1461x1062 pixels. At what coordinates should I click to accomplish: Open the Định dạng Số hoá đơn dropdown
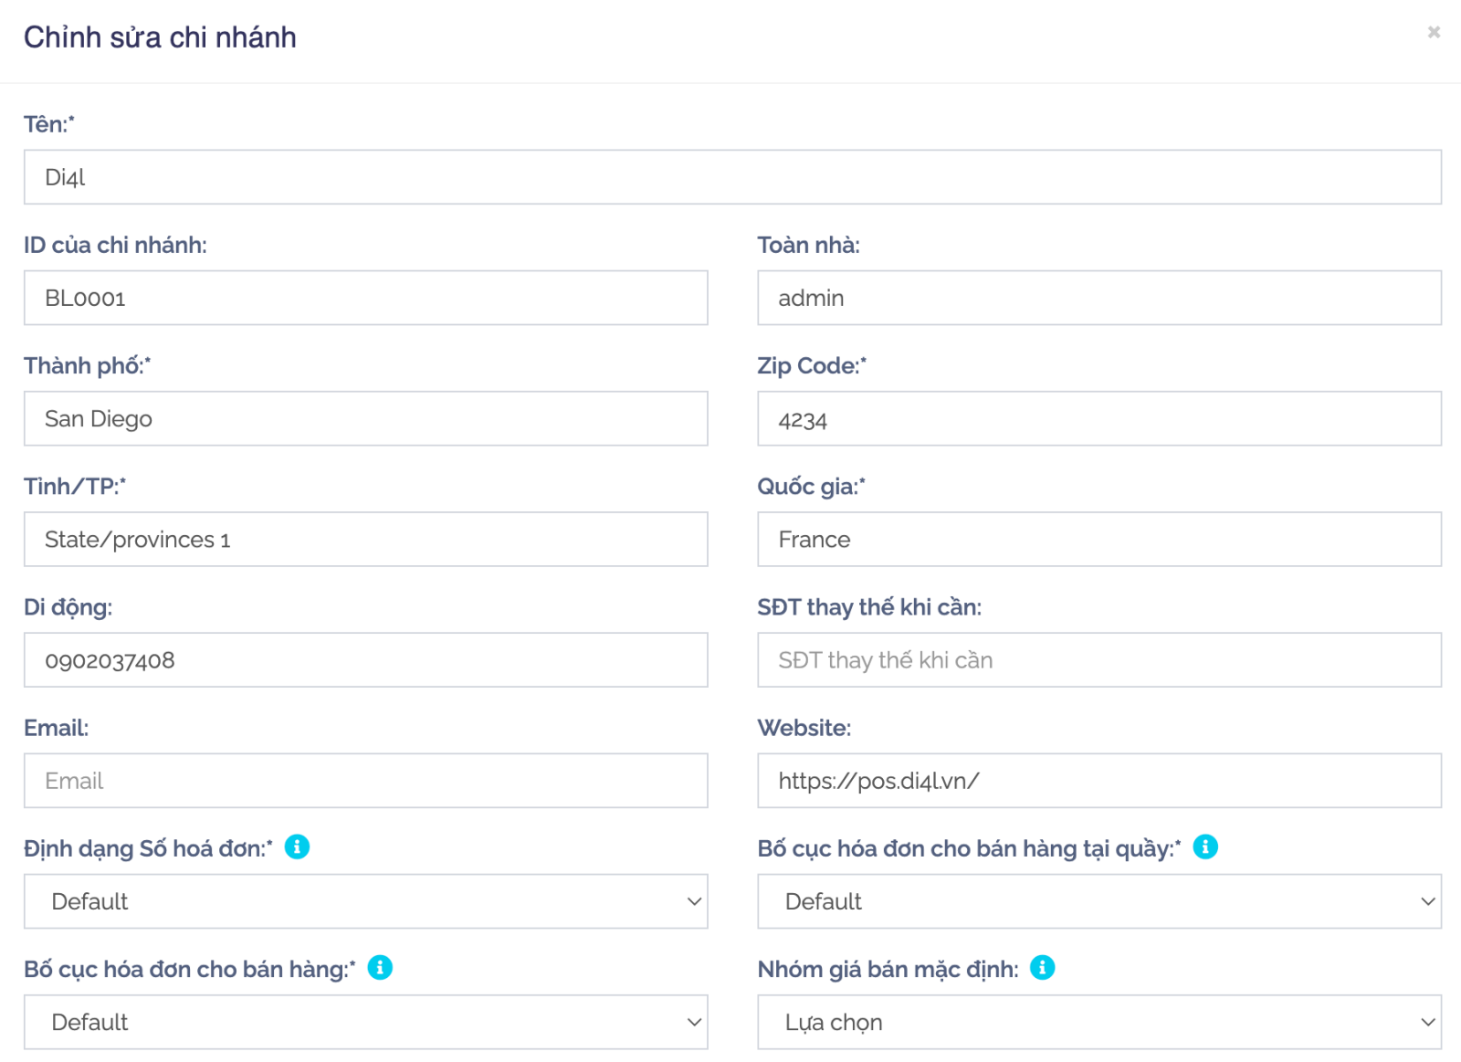click(x=365, y=901)
